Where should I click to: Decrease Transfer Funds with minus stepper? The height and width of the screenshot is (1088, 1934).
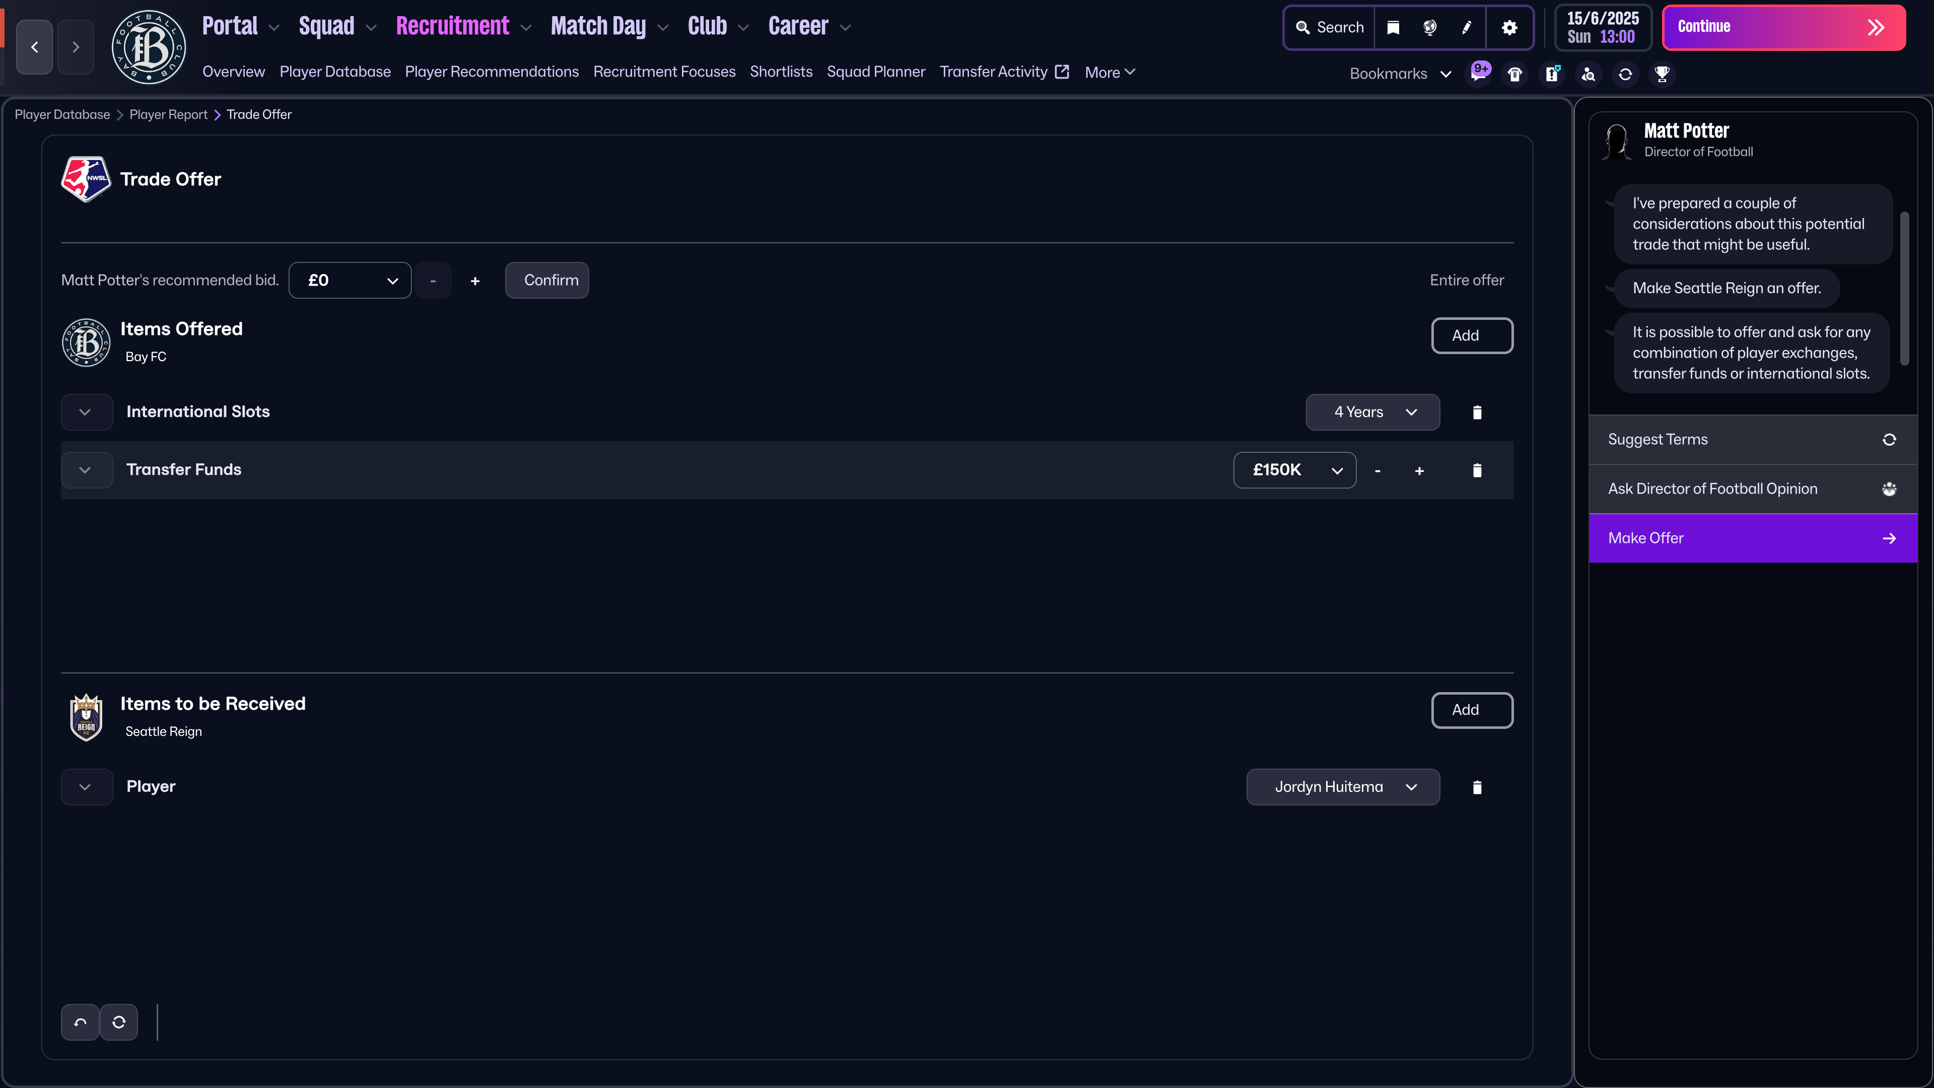(x=1377, y=471)
